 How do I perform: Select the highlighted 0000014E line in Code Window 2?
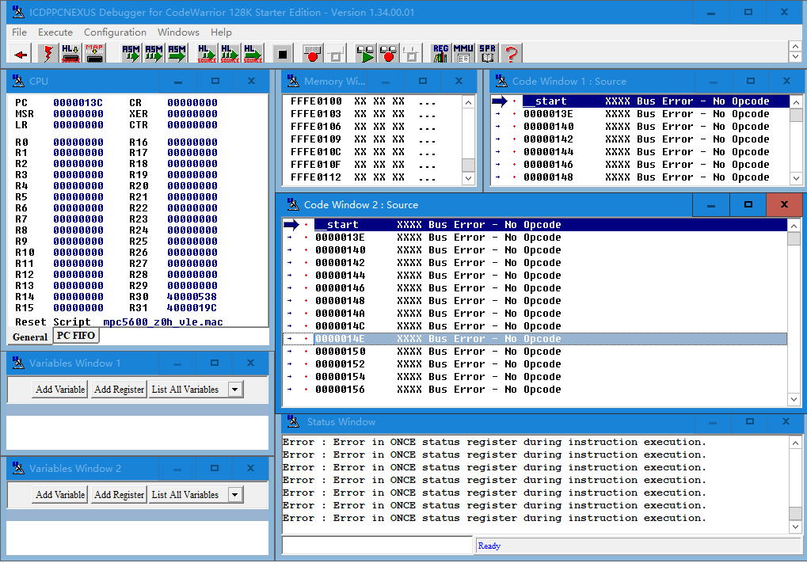coord(396,338)
